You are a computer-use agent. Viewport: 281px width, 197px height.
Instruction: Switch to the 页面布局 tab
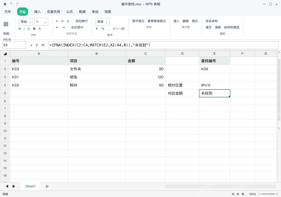pyautogui.click(x=53, y=11)
